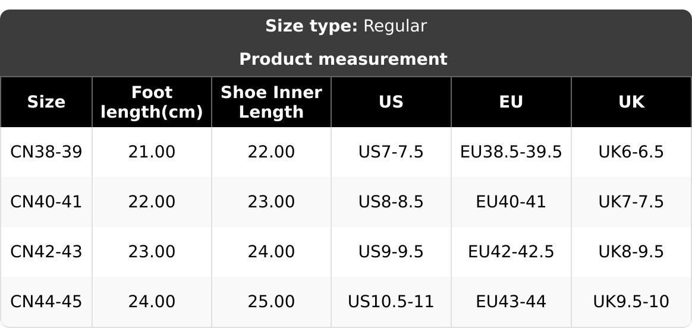Select the 25.00 shoe inner length cell
692x328 pixels.
tap(271, 302)
